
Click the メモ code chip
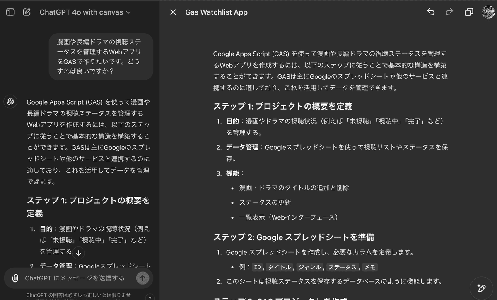[x=370, y=267]
